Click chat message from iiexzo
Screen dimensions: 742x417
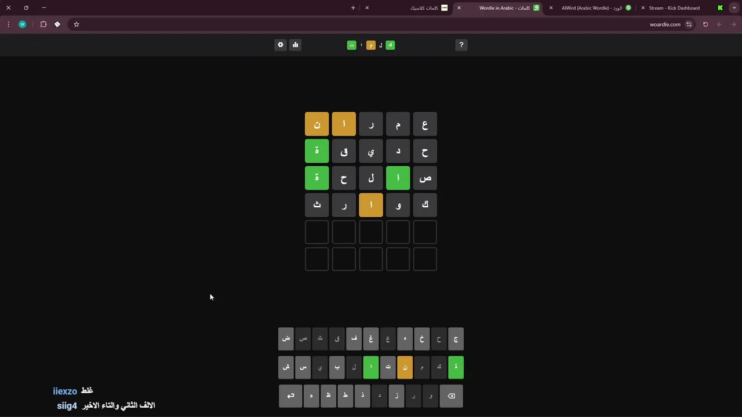(73, 391)
